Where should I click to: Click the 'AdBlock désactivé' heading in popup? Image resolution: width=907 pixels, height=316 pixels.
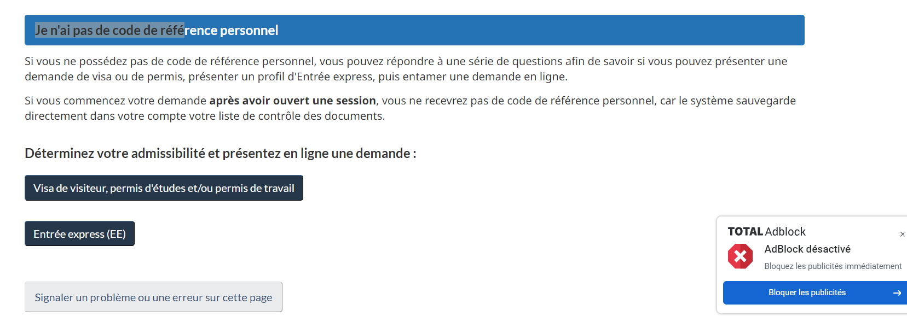(807, 249)
